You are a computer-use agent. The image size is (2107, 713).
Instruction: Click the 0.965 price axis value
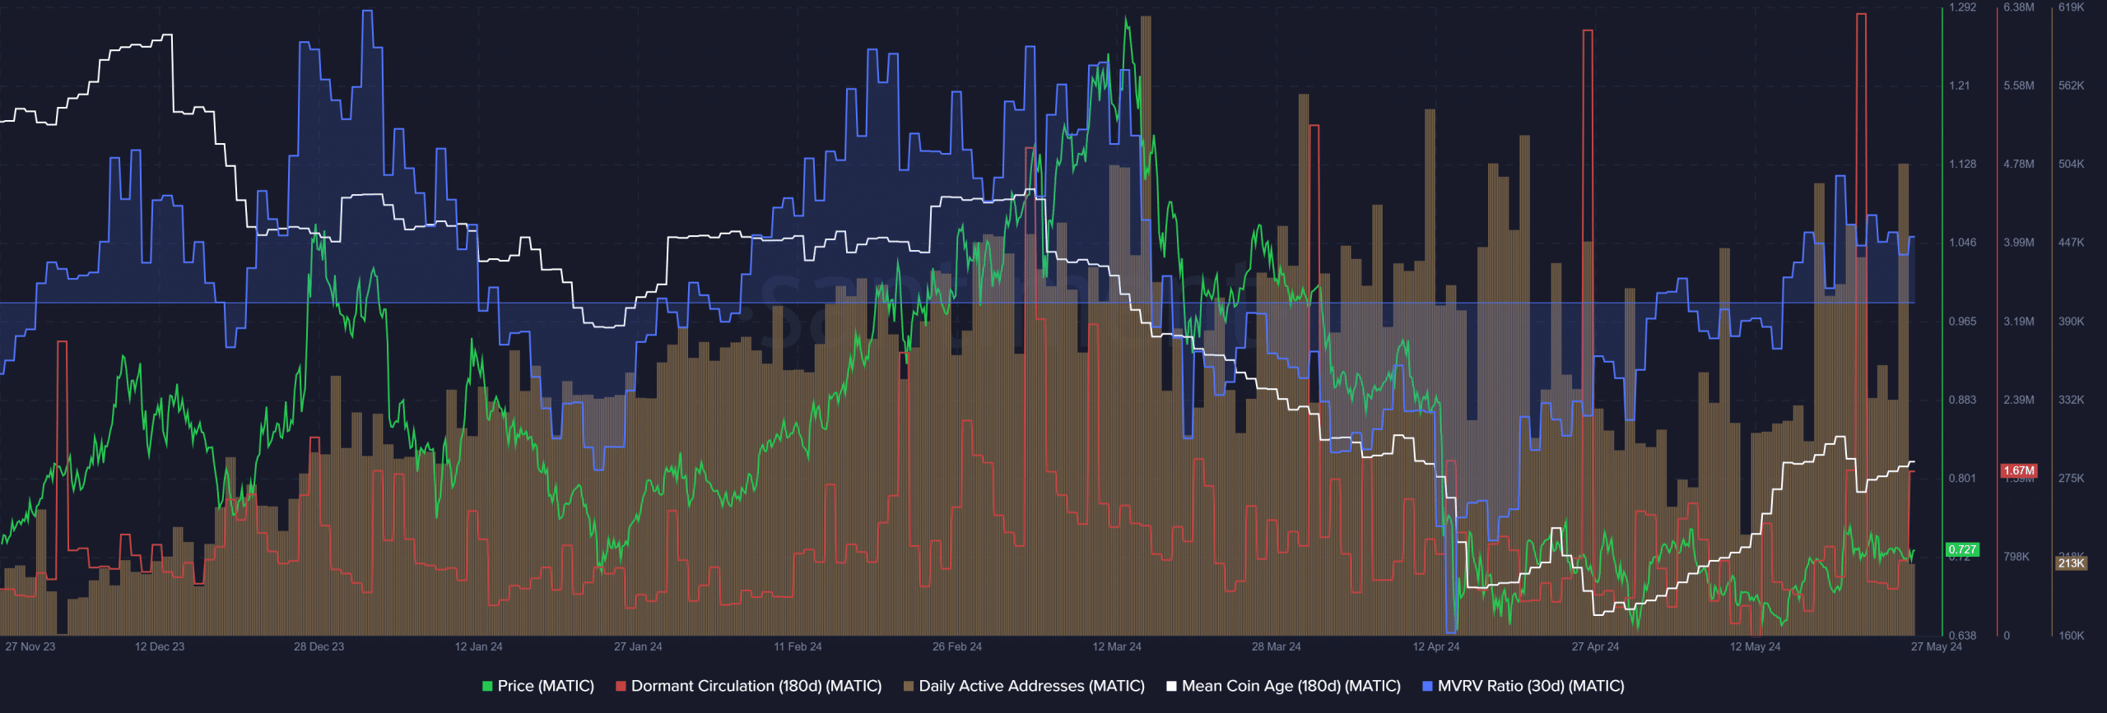(1962, 322)
